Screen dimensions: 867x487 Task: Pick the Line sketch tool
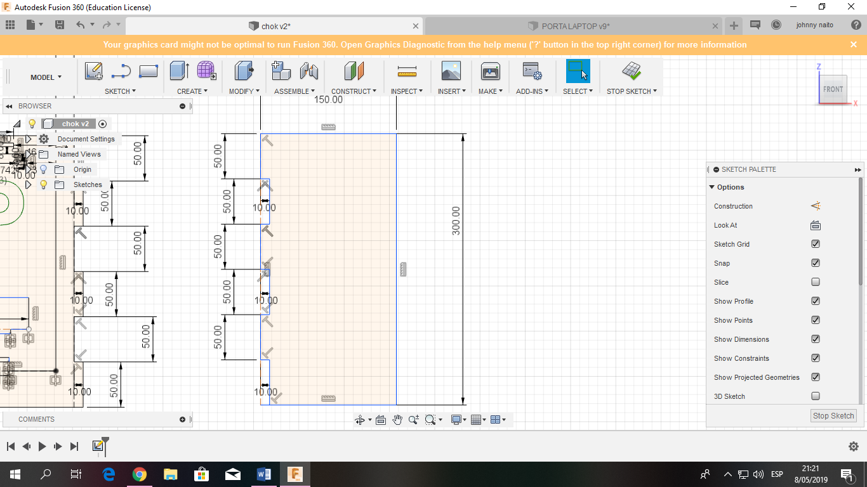pyautogui.click(x=121, y=71)
